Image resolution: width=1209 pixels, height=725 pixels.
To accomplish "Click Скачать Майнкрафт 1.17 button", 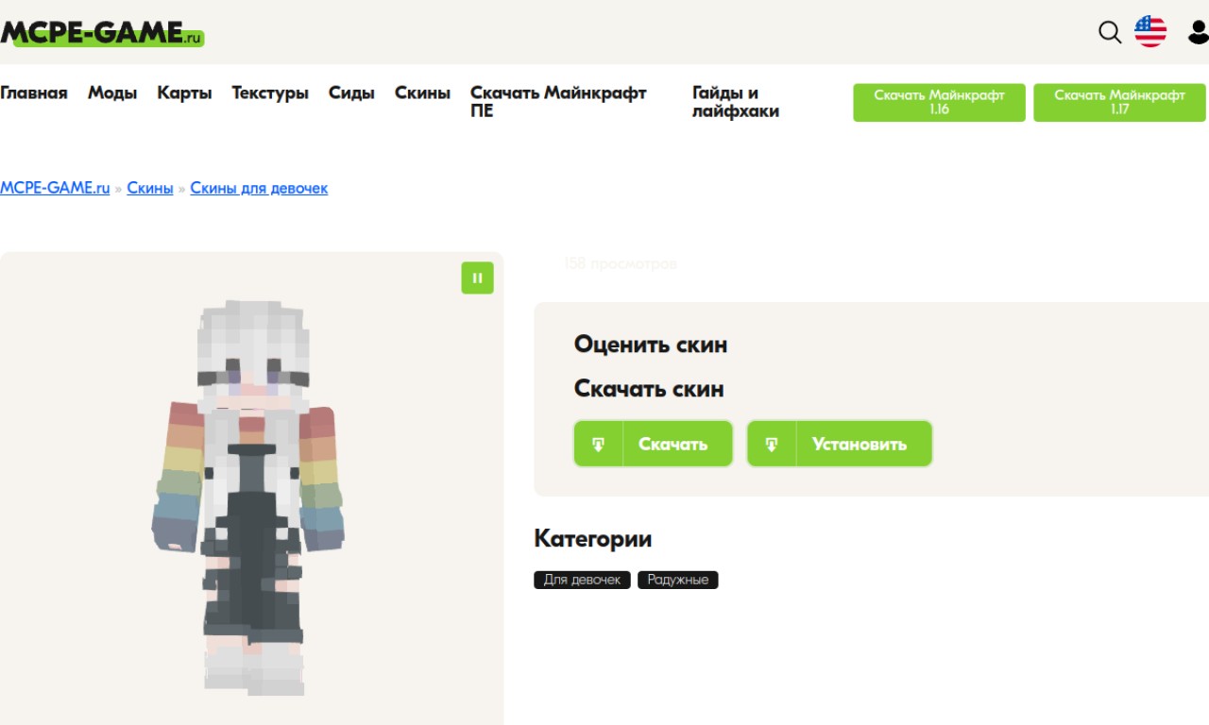I will [x=1119, y=102].
